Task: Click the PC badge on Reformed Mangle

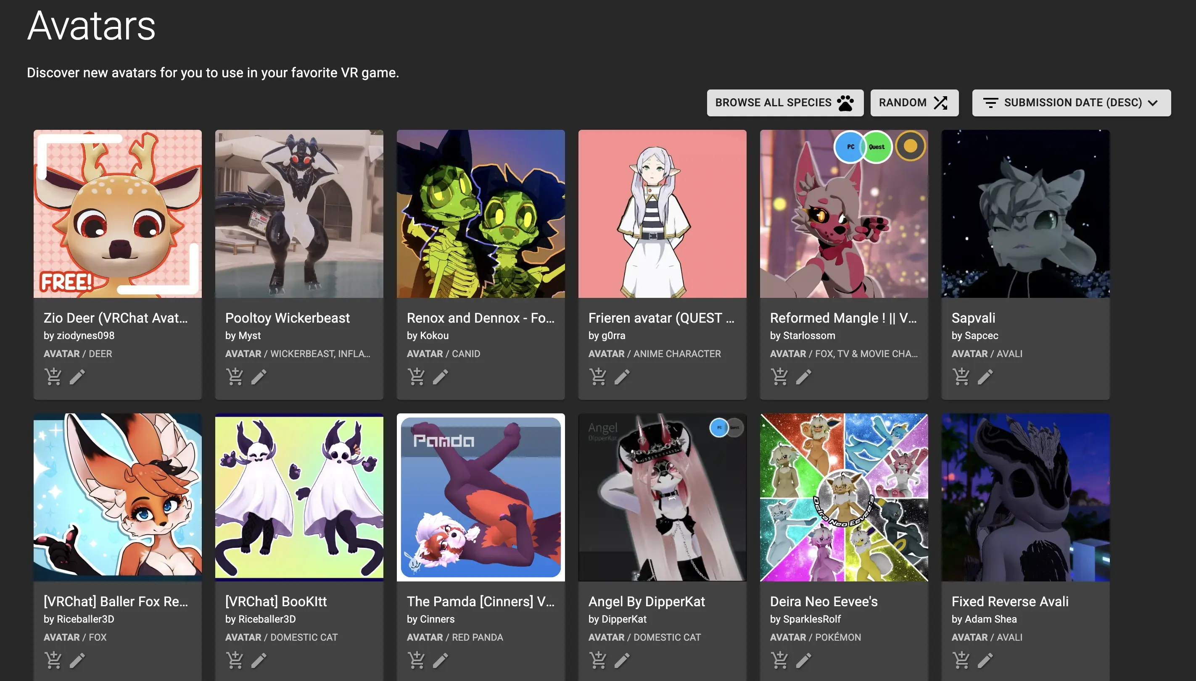Action: [850, 147]
